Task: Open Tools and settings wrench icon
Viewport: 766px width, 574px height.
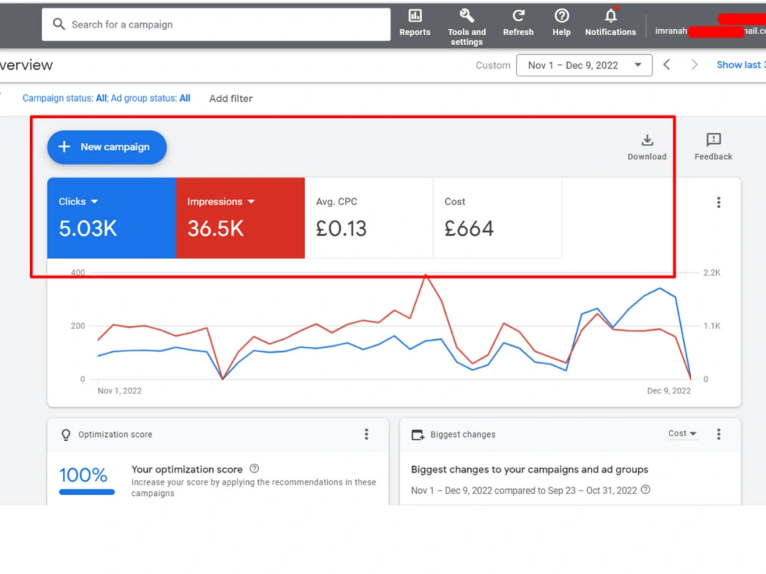Action: [x=466, y=16]
